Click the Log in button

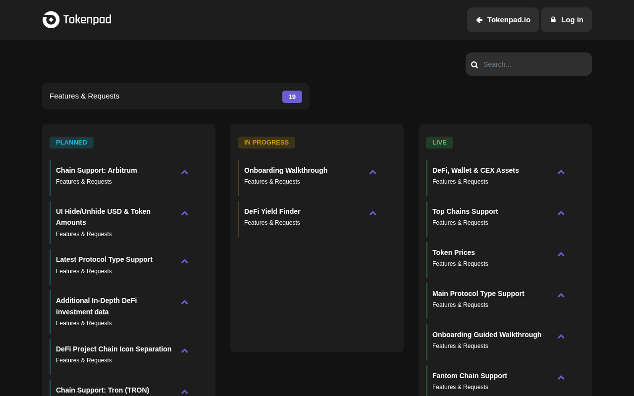point(566,20)
